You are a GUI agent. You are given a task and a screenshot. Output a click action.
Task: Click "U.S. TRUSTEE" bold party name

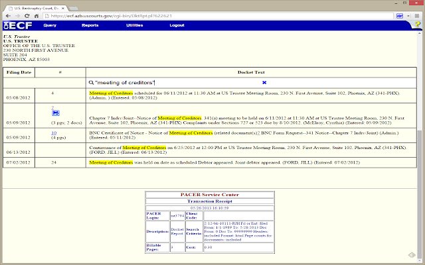click(21, 41)
